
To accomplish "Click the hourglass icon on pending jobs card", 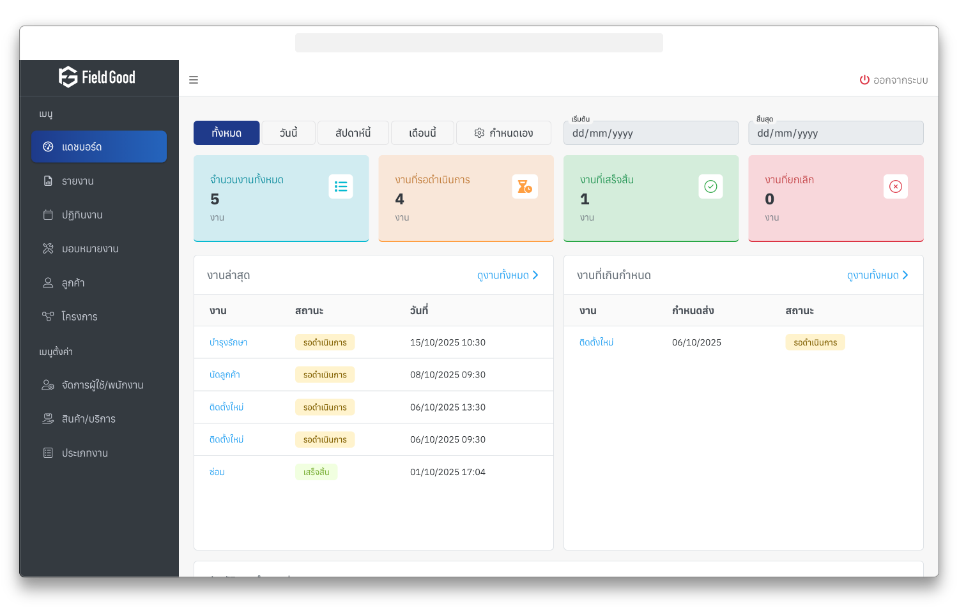I will (x=525, y=186).
